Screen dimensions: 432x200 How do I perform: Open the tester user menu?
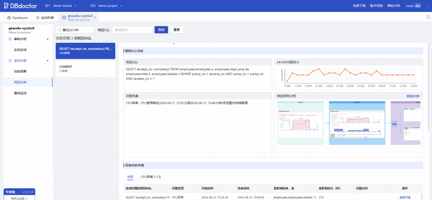[413, 6]
